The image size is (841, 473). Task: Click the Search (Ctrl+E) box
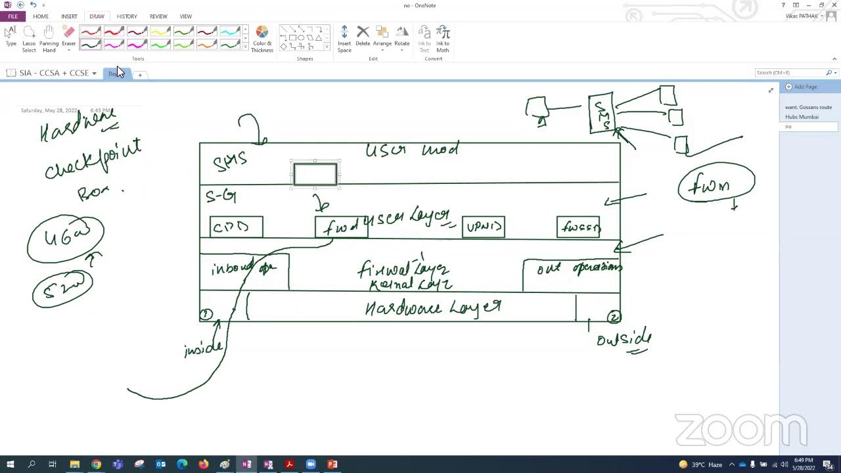[789, 73]
